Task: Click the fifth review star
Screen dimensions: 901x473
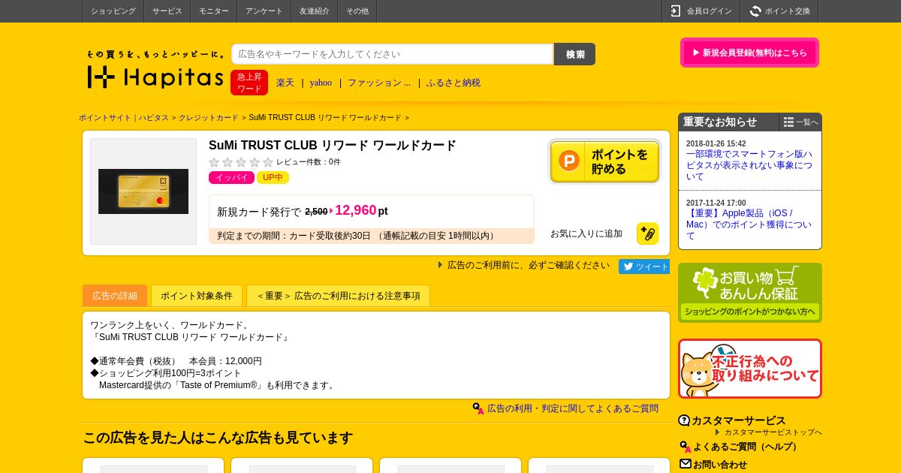Action: [268, 162]
